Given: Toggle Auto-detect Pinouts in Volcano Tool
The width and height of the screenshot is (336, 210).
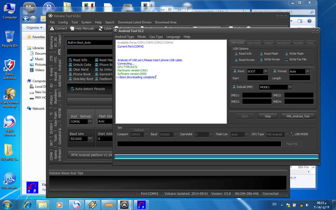Looking at the screenshot, I should click(72, 89).
